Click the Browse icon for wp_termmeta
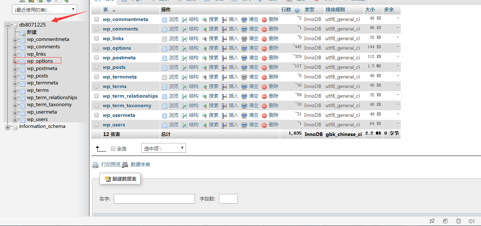Viewport: 481px width, 226px height. click(x=165, y=77)
